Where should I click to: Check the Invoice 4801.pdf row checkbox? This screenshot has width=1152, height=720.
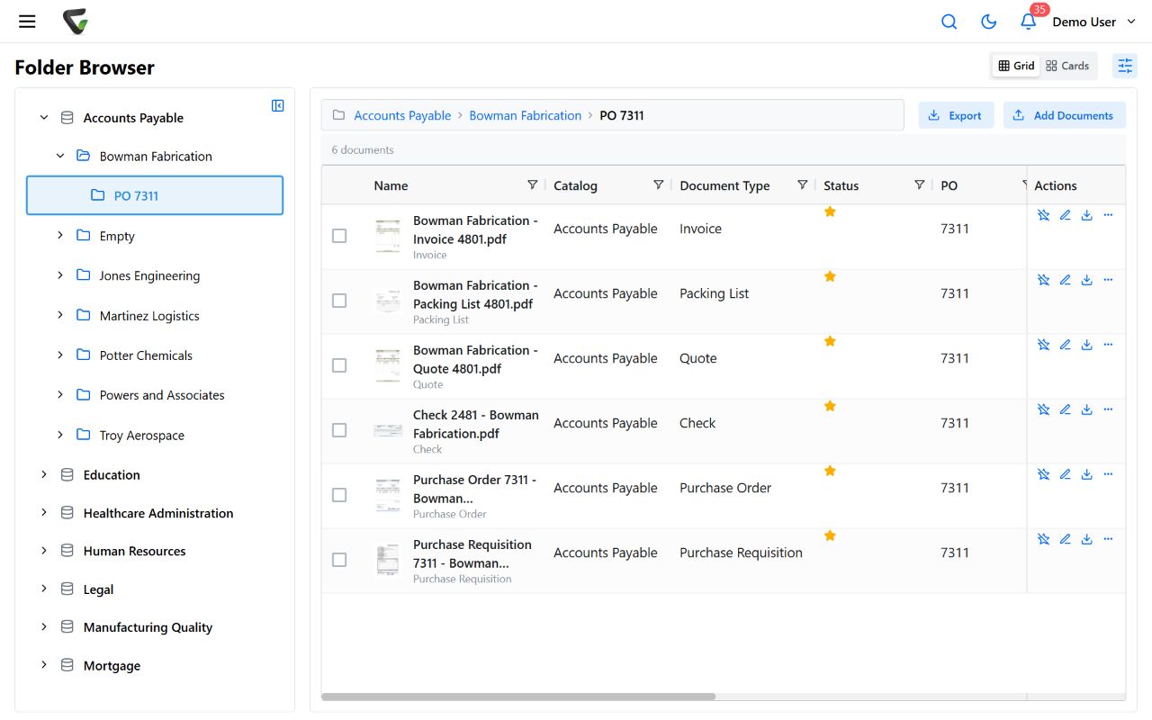tap(339, 236)
